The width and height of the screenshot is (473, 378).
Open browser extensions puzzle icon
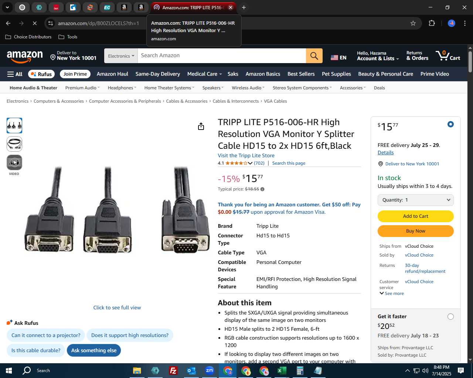click(432, 23)
